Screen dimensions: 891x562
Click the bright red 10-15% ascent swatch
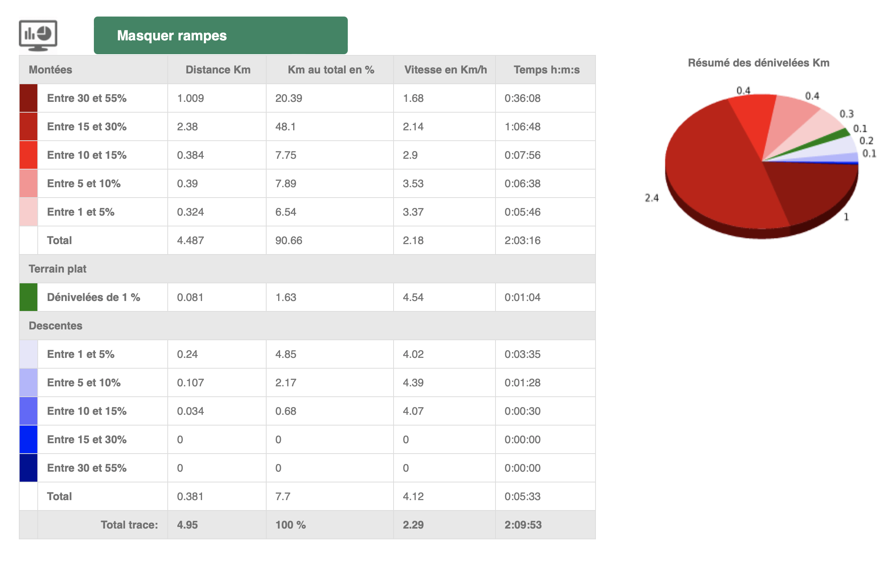(x=28, y=155)
